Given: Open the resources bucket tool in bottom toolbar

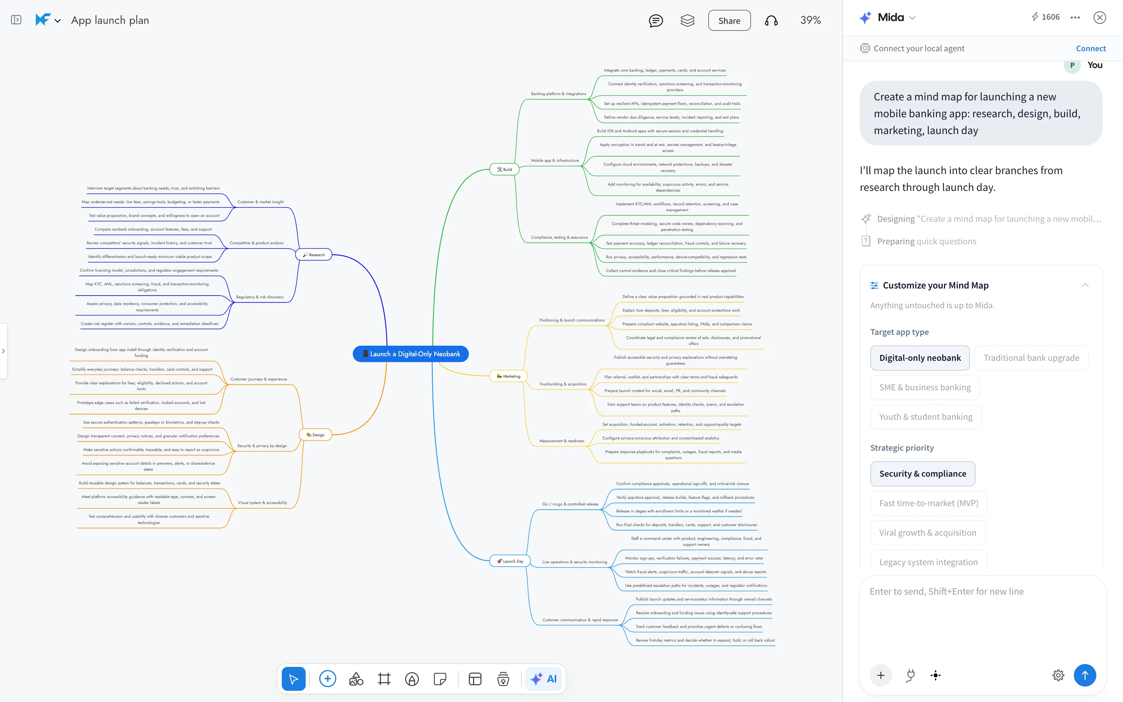Looking at the screenshot, I should pyautogui.click(x=503, y=679).
